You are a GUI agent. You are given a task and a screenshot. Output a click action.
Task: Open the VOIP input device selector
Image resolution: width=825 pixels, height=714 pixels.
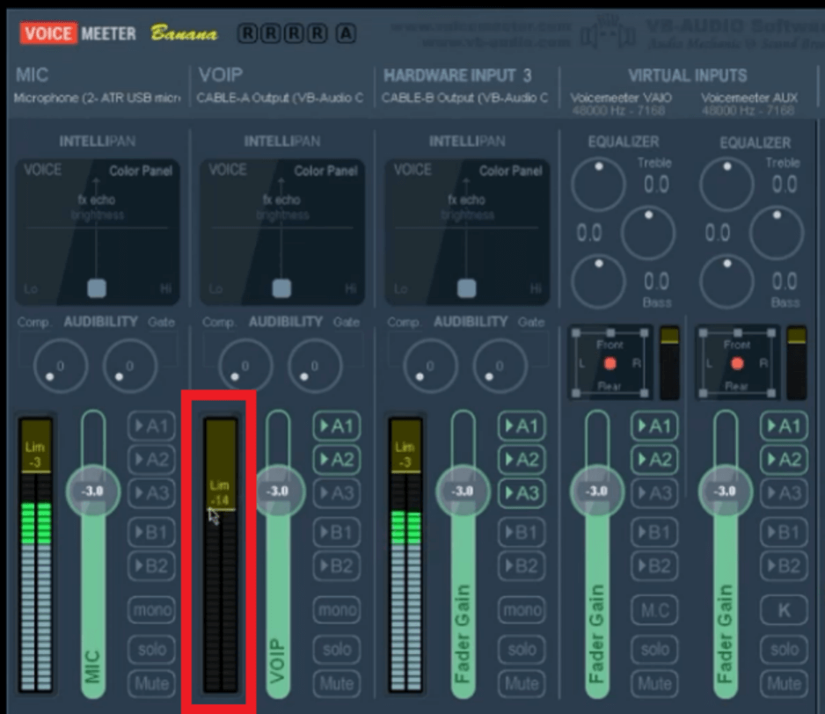click(280, 98)
